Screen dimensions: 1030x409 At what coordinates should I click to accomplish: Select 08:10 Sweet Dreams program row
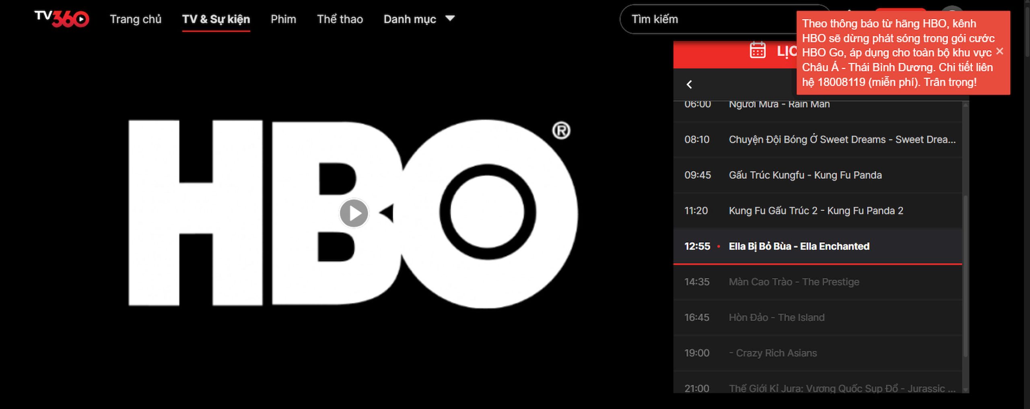pyautogui.click(x=818, y=139)
